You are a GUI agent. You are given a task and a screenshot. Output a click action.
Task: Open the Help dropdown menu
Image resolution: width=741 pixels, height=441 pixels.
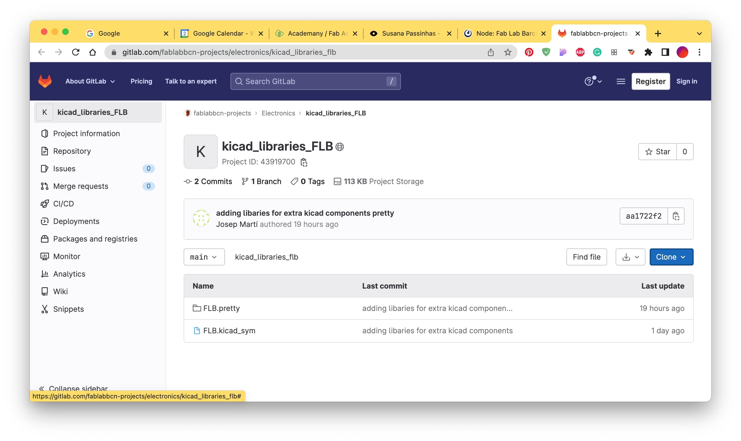click(x=593, y=81)
